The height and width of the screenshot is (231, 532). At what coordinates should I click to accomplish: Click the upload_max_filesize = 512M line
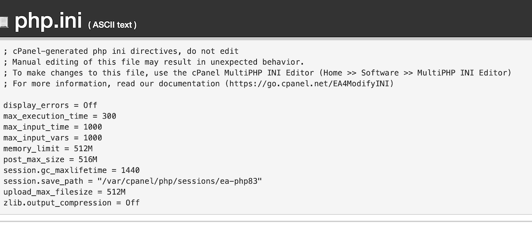[x=65, y=192]
